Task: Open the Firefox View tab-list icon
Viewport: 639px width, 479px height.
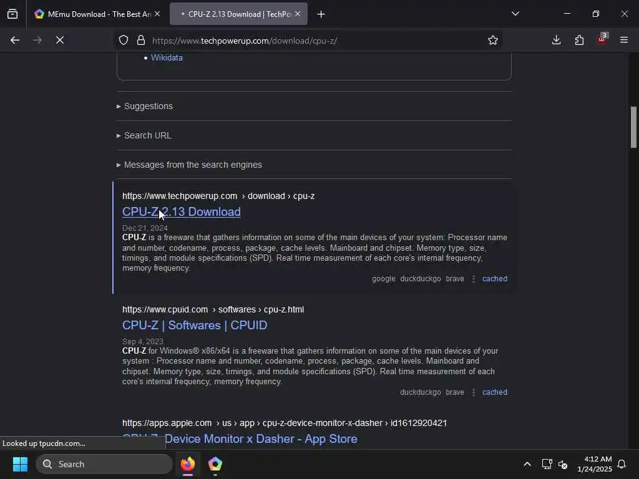Action: coord(12,14)
